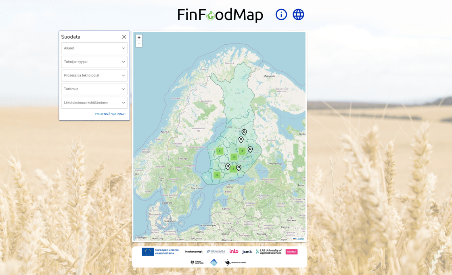Viewport: 452px width, 275px height.
Task: Click the green cluster showing 6 near Helsinki
Action: (217, 175)
